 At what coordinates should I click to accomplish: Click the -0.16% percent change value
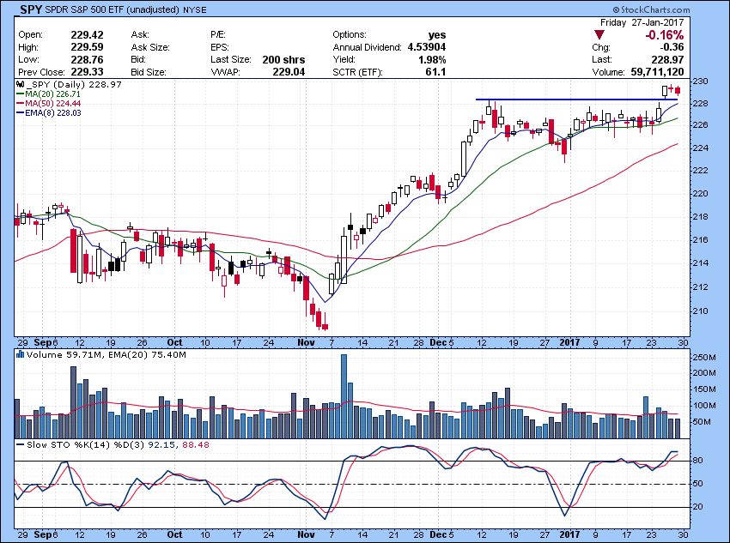[x=665, y=35]
